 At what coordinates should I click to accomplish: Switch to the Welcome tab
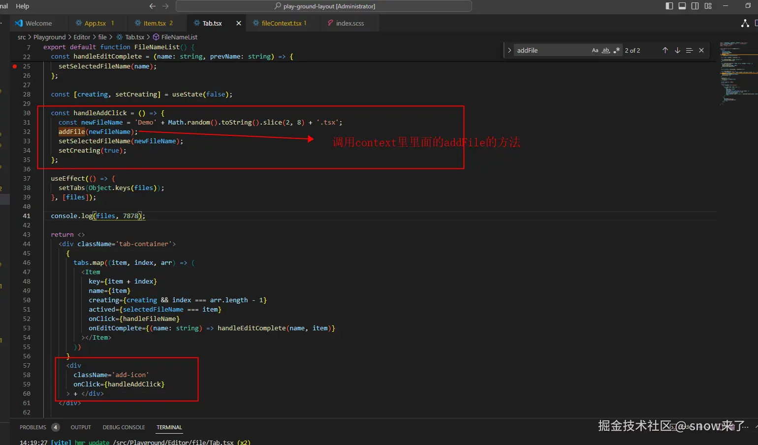click(x=38, y=23)
